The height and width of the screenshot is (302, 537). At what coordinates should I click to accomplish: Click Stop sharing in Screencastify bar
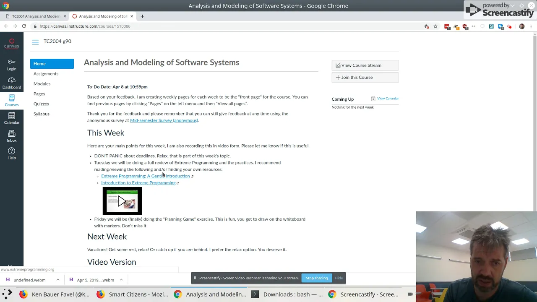coord(317,278)
